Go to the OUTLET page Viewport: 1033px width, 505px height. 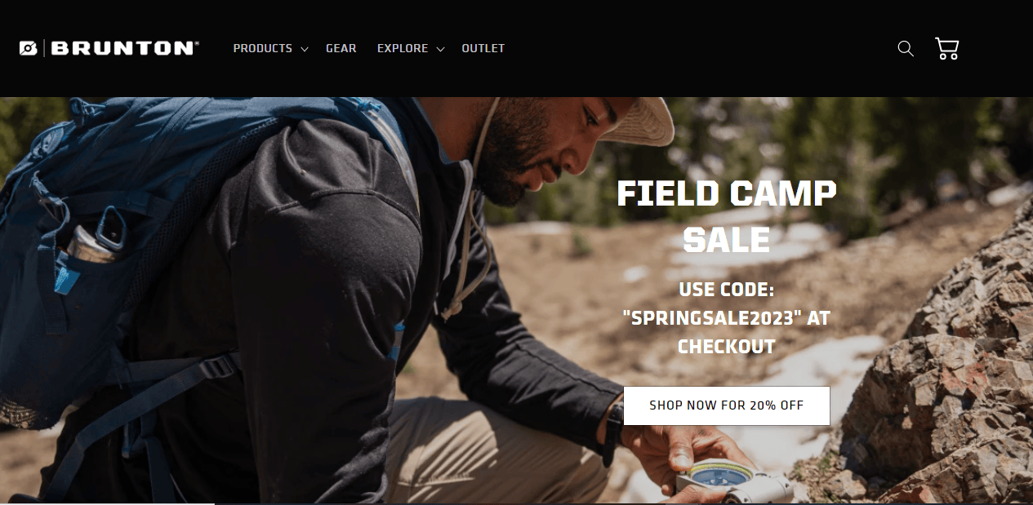pyautogui.click(x=483, y=49)
